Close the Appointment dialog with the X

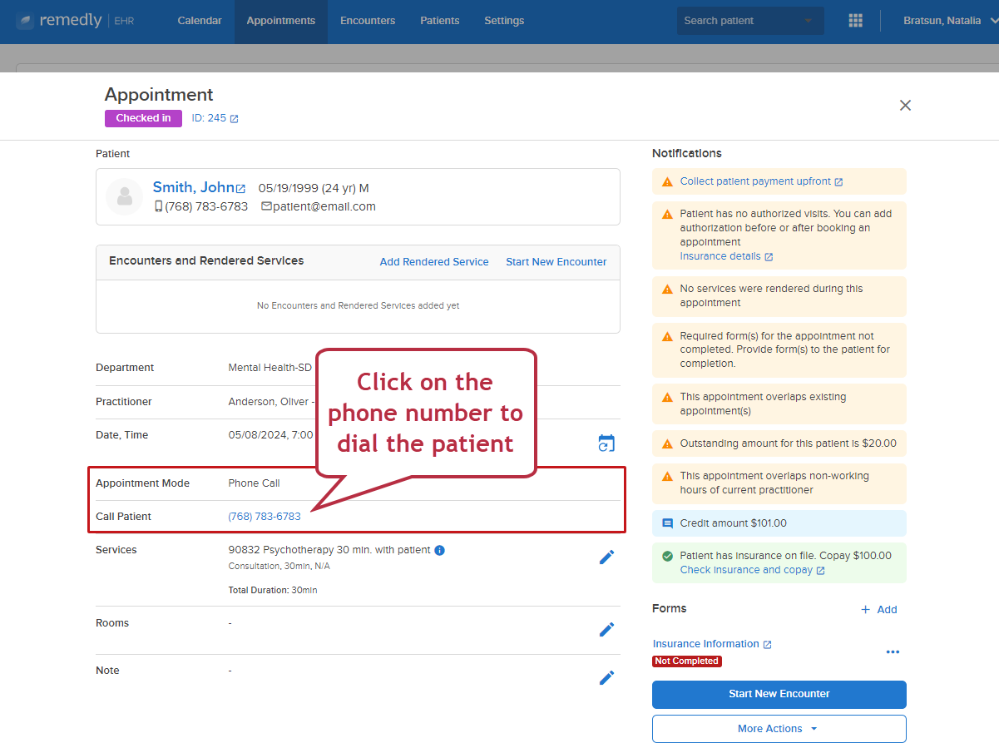point(906,106)
